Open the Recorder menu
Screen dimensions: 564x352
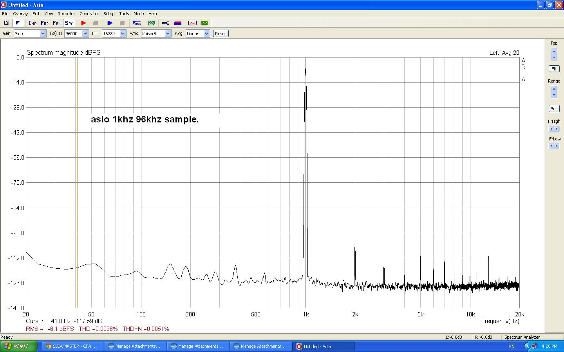[66, 14]
